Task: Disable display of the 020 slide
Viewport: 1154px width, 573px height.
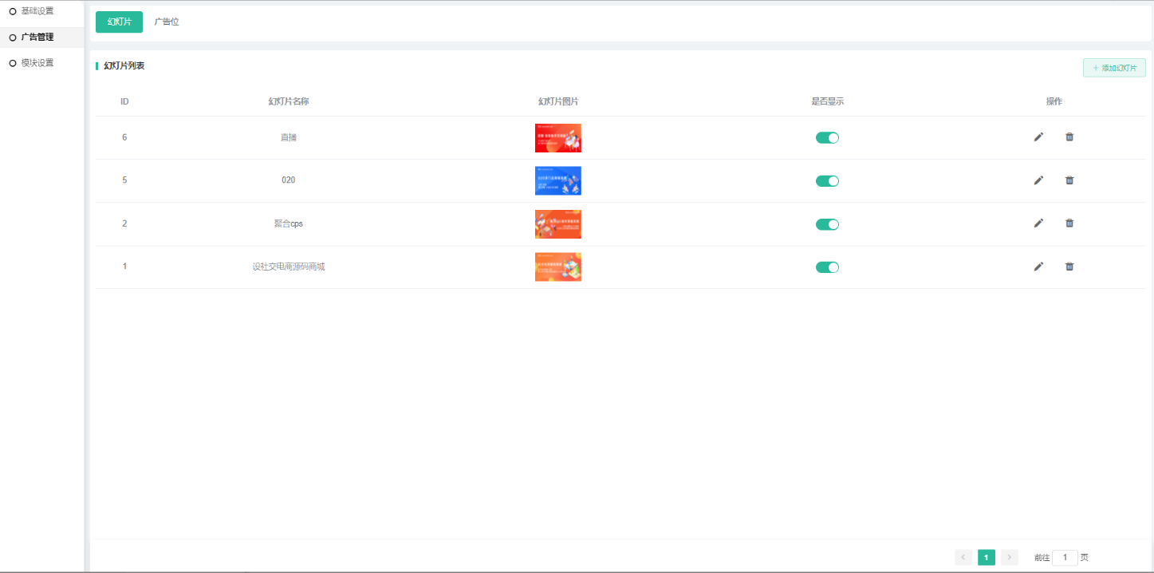Action: click(x=827, y=181)
